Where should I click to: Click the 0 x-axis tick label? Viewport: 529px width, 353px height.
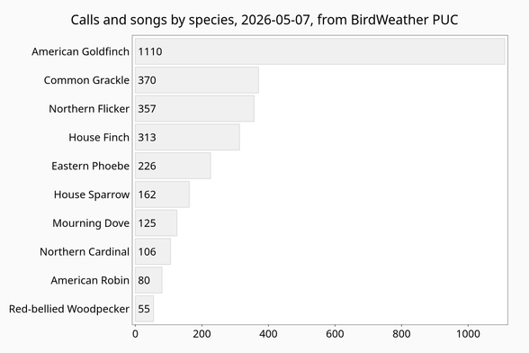pyautogui.click(x=135, y=334)
